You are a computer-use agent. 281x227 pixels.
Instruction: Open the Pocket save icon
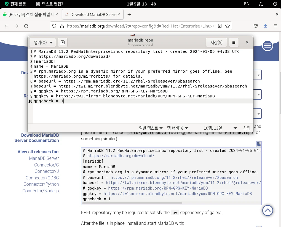coord(256,26)
